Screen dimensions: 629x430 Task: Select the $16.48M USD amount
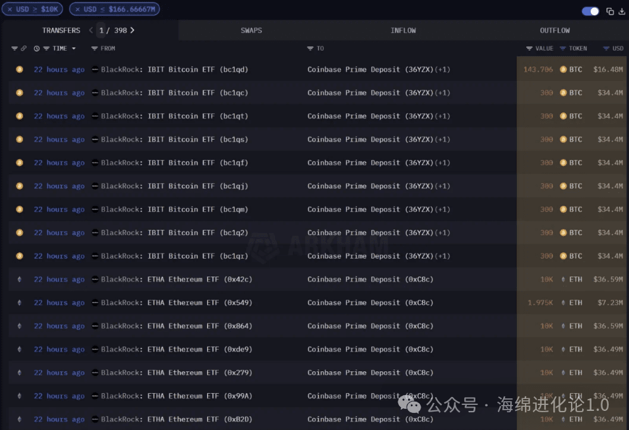click(x=608, y=69)
